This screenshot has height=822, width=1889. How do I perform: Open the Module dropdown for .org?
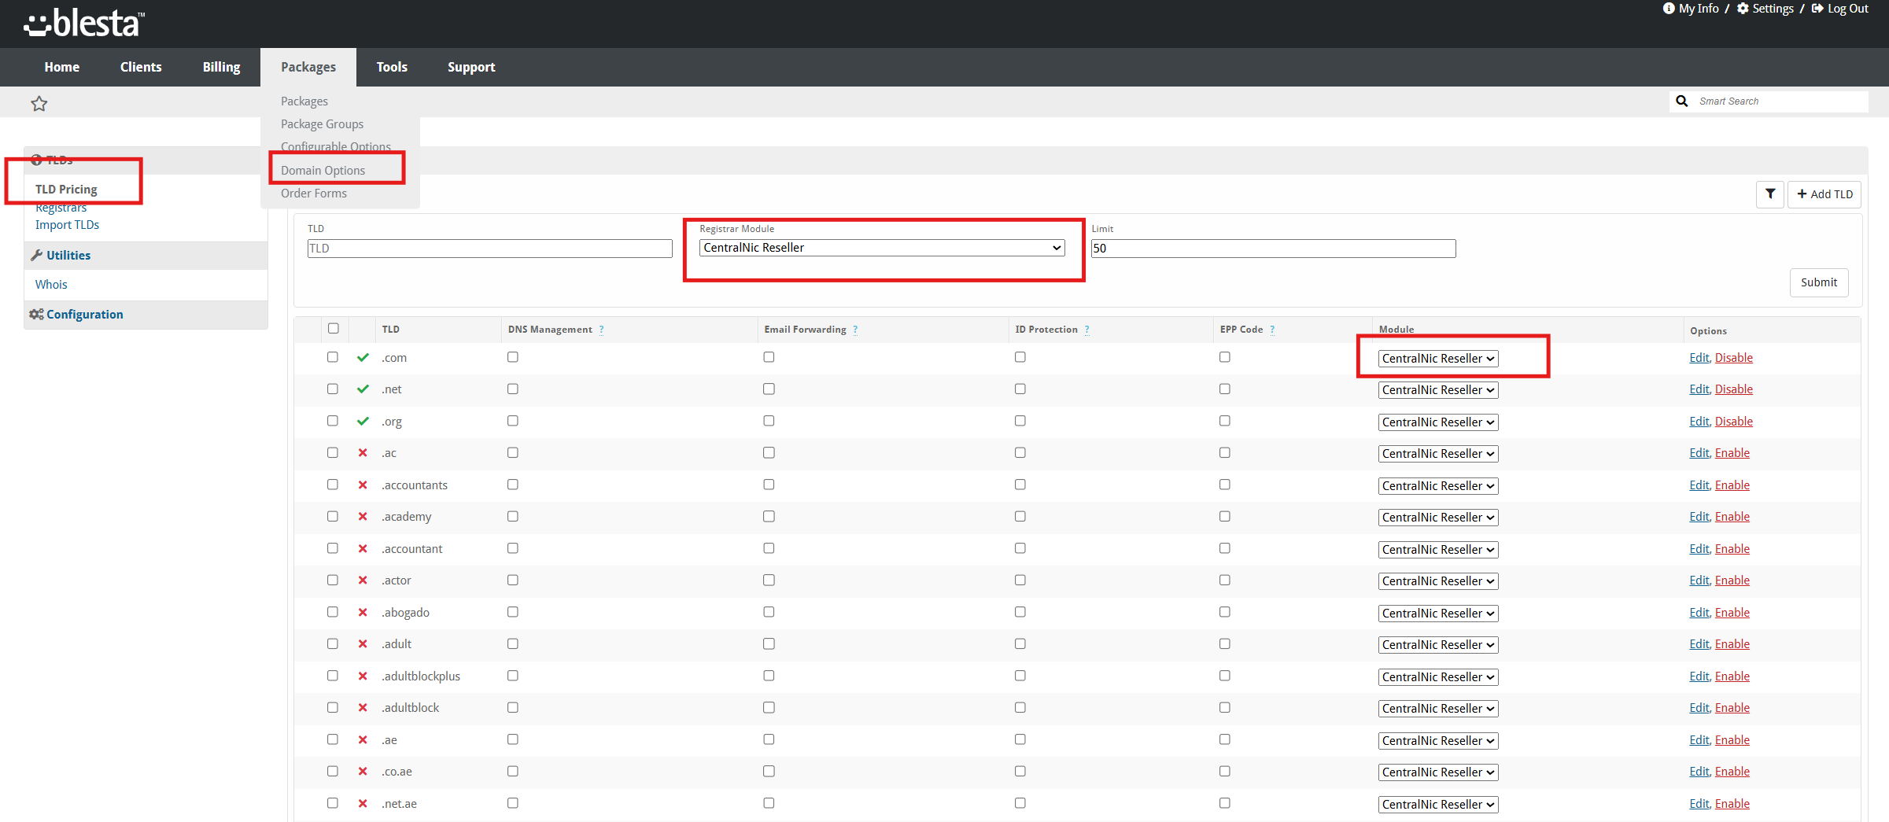click(x=1438, y=422)
